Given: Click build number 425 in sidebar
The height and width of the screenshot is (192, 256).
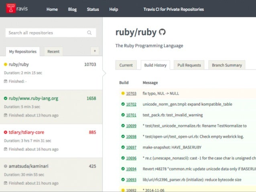Looking at the screenshot, I should point(92,166).
